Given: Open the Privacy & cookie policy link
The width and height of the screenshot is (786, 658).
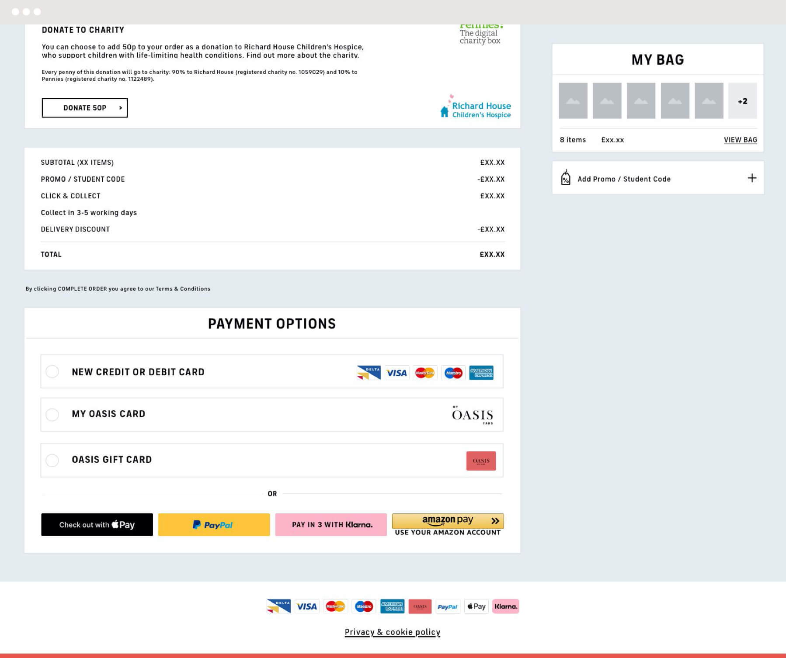Looking at the screenshot, I should 392,632.
